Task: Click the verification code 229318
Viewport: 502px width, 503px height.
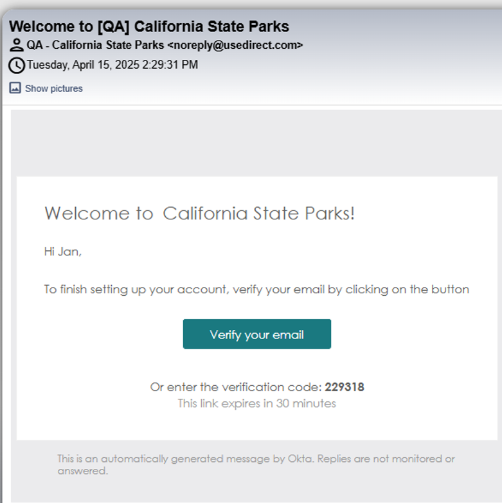Action: [x=345, y=387]
